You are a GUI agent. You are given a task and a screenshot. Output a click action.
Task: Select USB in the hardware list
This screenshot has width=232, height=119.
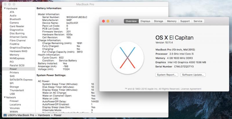pos(12,94)
